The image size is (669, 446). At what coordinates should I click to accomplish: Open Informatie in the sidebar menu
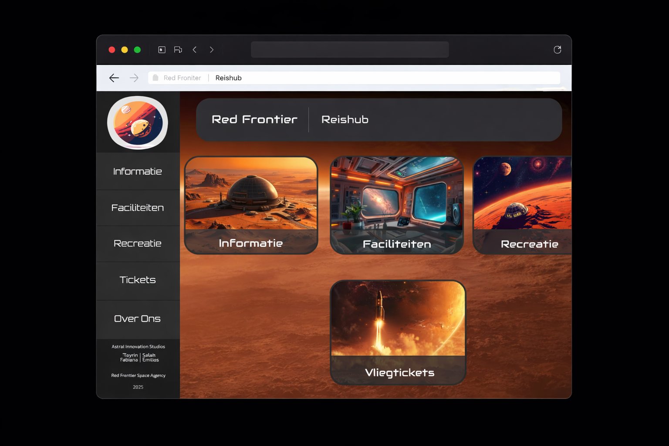coord(138,171)
